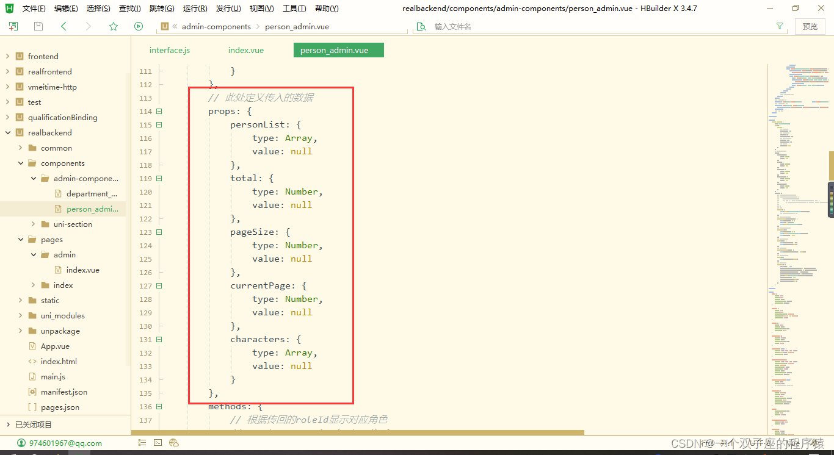Fold the methods block at line 136
834x455 pixels.
click(159, 407)
